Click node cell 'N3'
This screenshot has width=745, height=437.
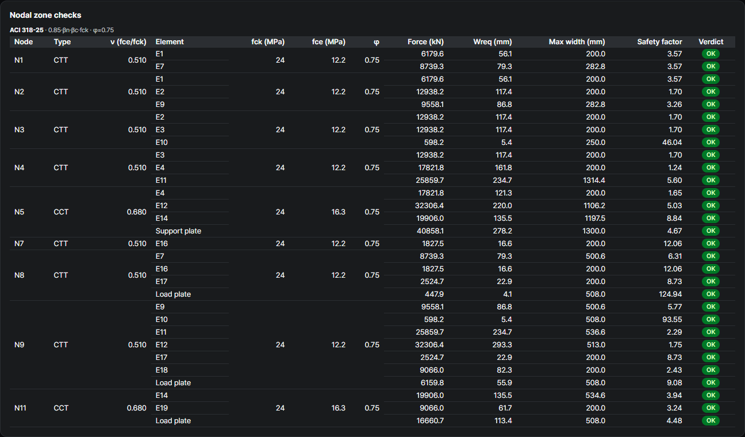20,129
